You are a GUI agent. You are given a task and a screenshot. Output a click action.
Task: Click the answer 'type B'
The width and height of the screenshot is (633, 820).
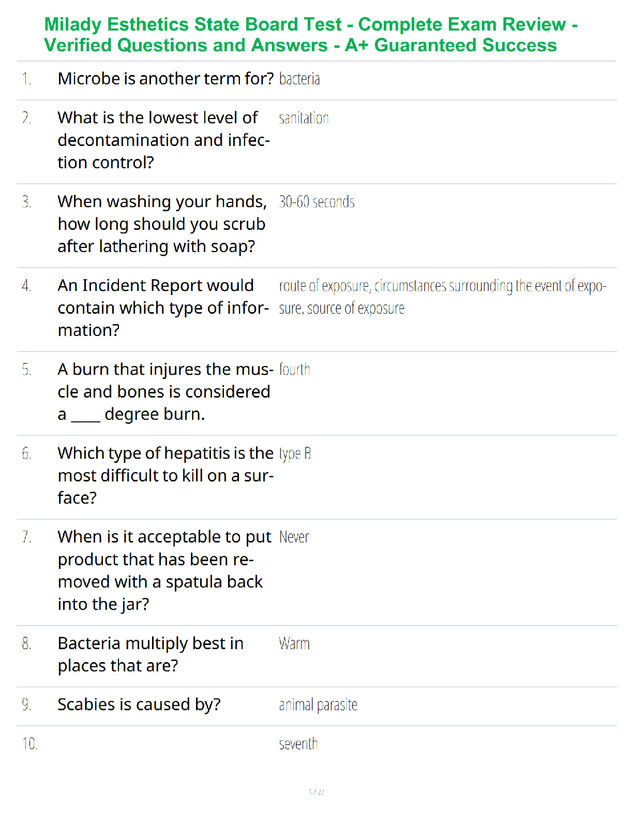tap(295, 454)
